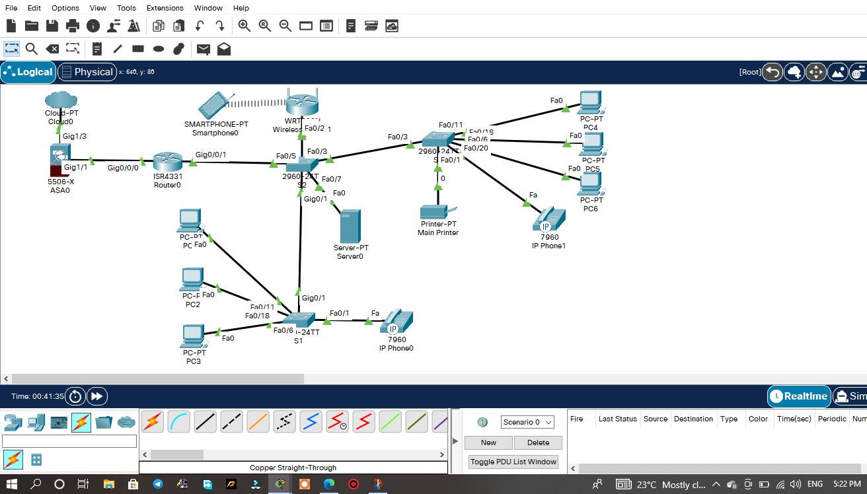Image resolution: width=867 pixels, height=494 pixels.
Task: Click the Delete scenario button
Action: tap(538, 442)
